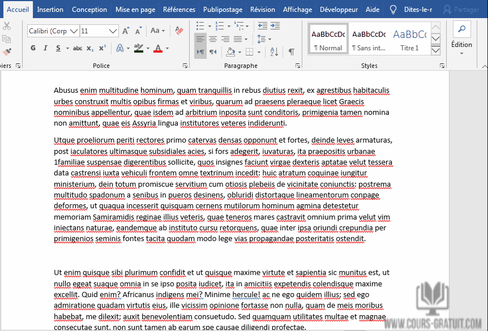This screenshot has width=488, height=331.
Task: Open the Révision tab
Action: pos(263,10)
